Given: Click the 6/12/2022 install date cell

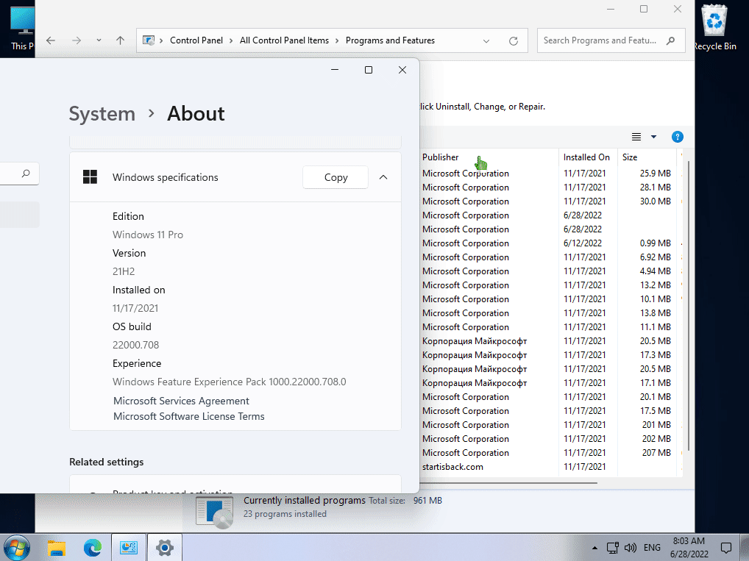Looking at the screenshot, I should [x=582, y=243].
